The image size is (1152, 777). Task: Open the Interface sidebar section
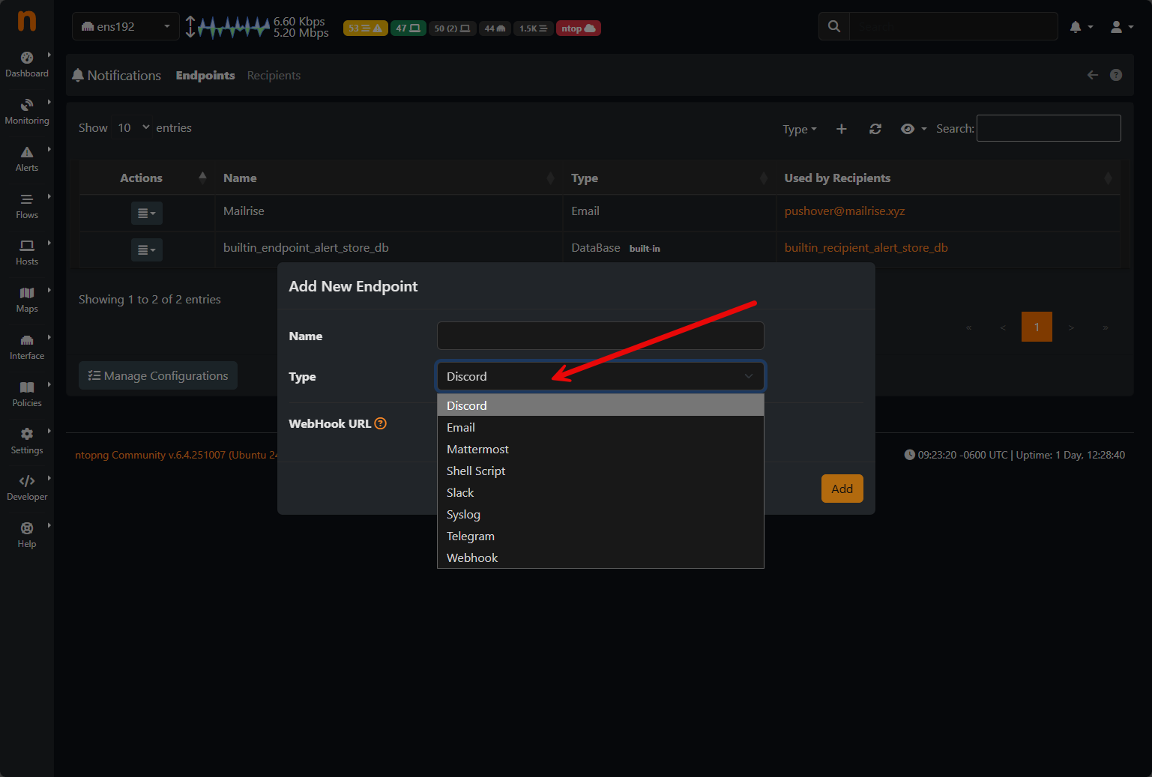(27, 347)
